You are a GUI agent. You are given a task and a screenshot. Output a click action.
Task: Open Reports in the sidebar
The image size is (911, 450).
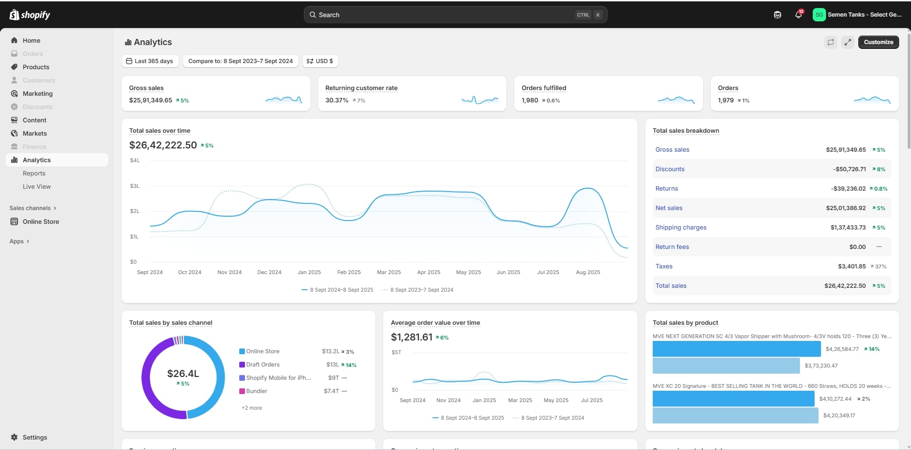[x=34, y=174]
